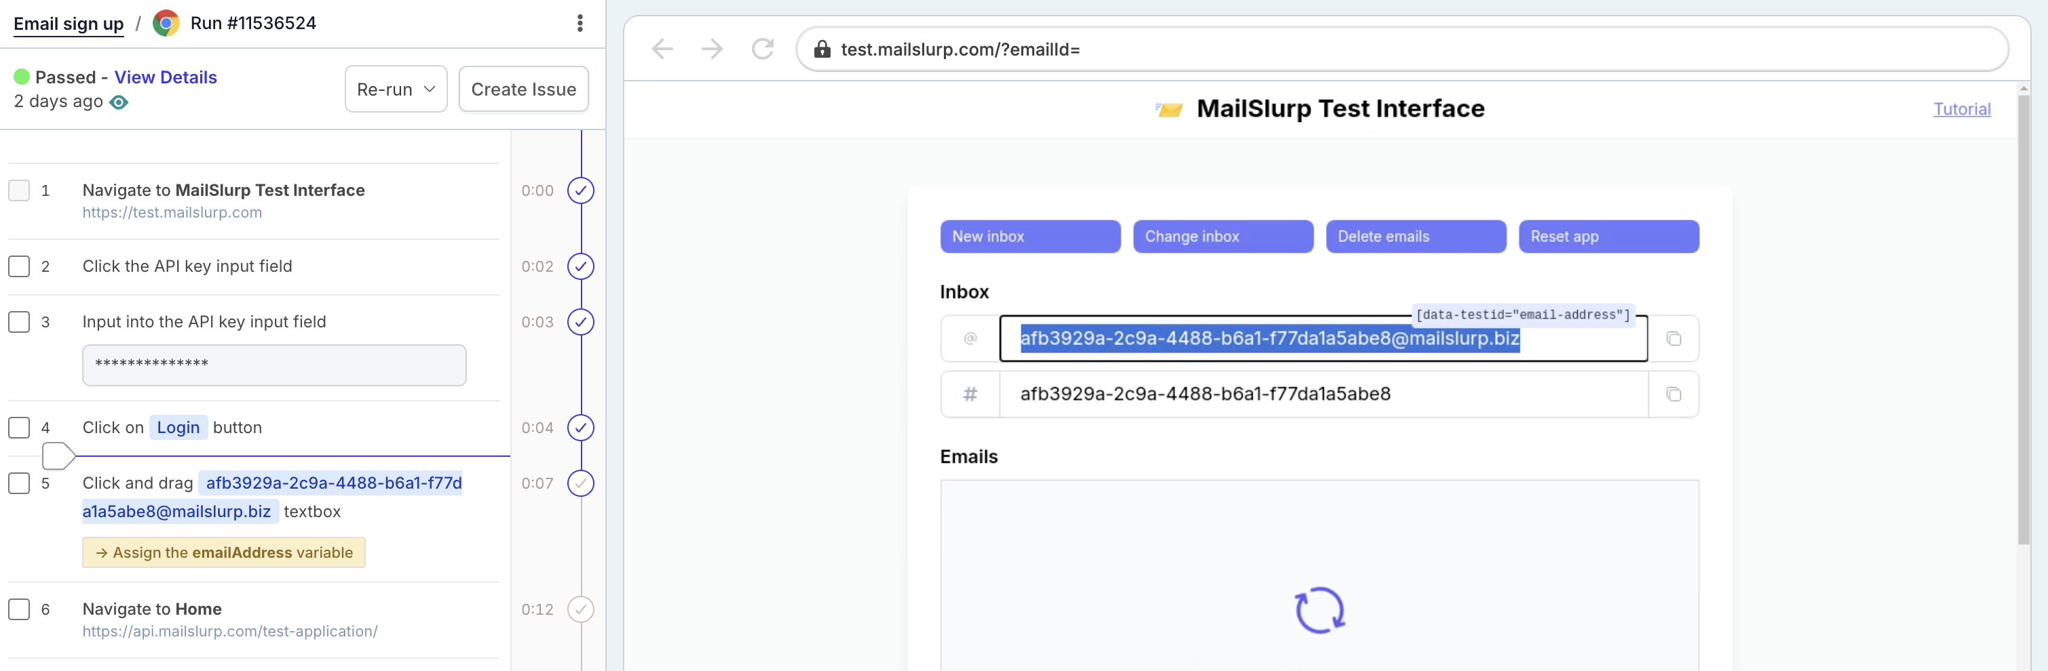Check the box for step 4 Click on Login
Image resolution: width=2048 pixels, height=671 pixels.
tap(19, 427)
